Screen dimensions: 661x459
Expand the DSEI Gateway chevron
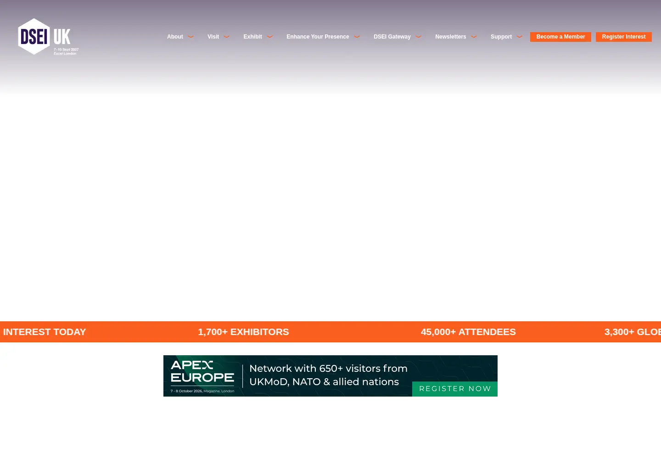pos(419,37)
